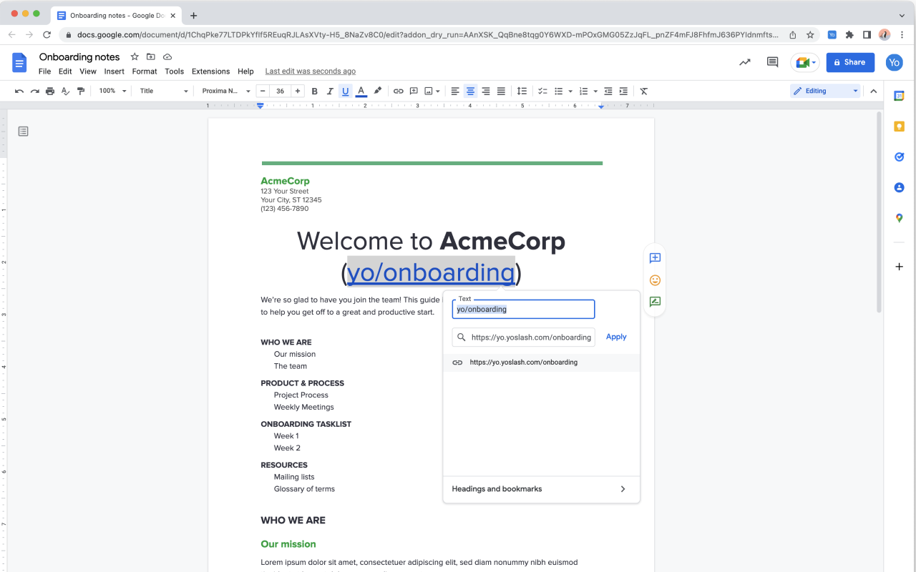
Task: View document activity trend icon
Action: pos(745,62)
